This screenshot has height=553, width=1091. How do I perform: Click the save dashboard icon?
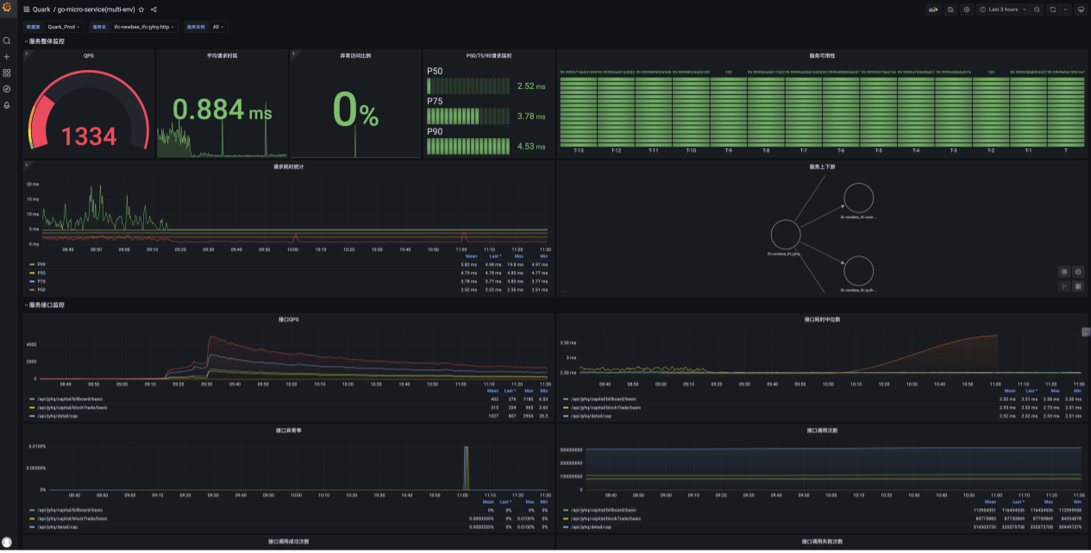pos(950,9)
